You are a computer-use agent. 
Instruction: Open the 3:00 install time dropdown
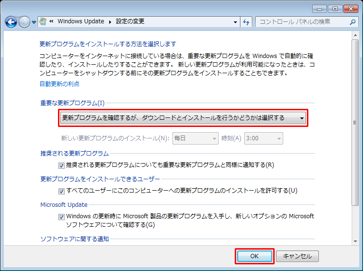point(263,138)
